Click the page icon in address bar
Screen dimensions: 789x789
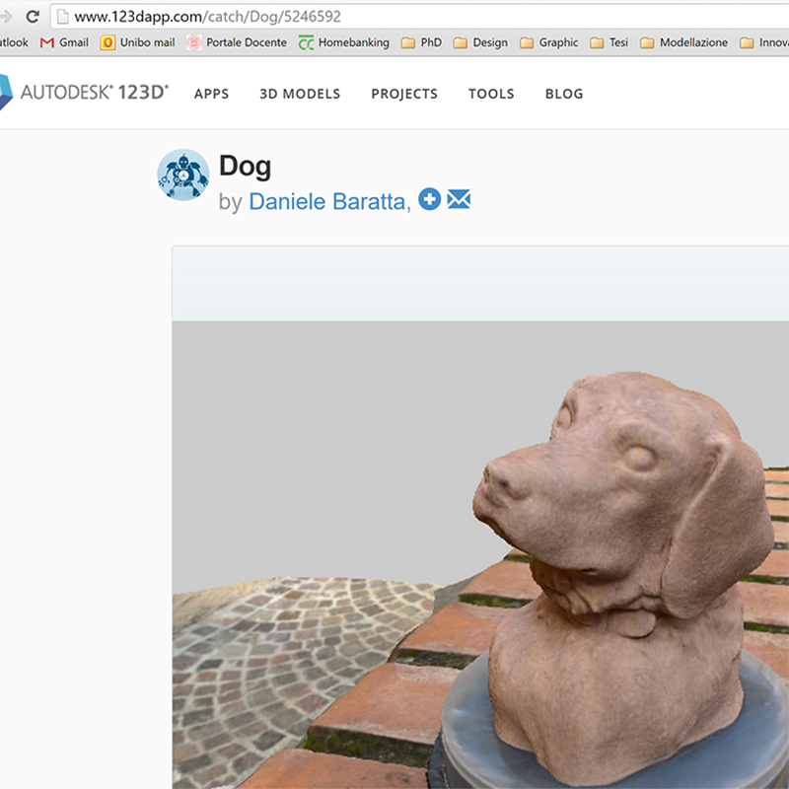click(62, 17)
